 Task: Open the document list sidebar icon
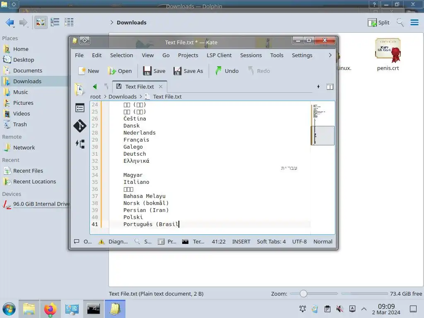tap(80, 108)
